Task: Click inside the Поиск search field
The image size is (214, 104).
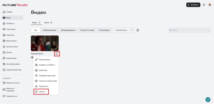Action: (x=189, y=30)
